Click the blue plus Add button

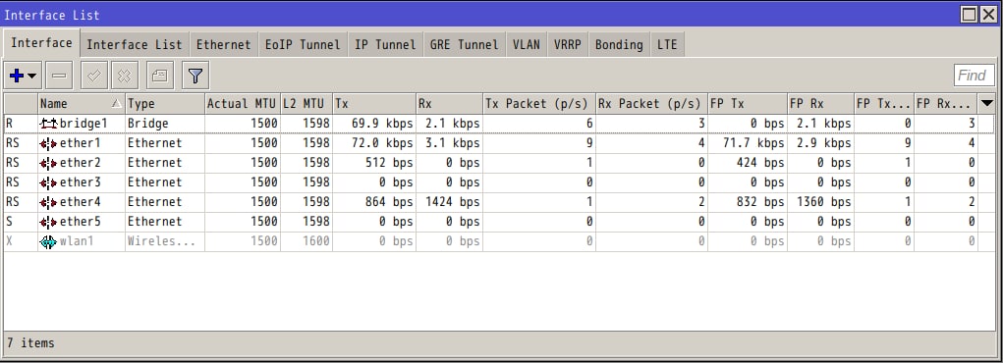(x=17, y=77)
